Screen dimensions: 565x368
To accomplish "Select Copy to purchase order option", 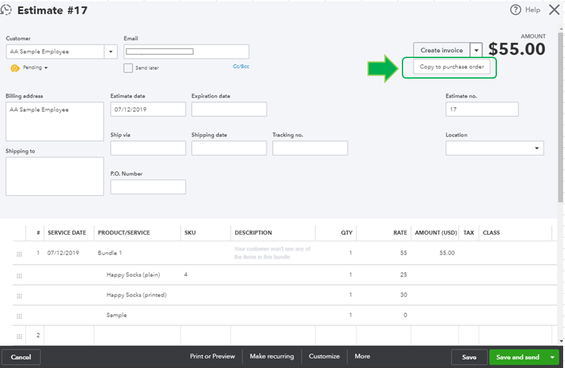I will pos(451,67).
